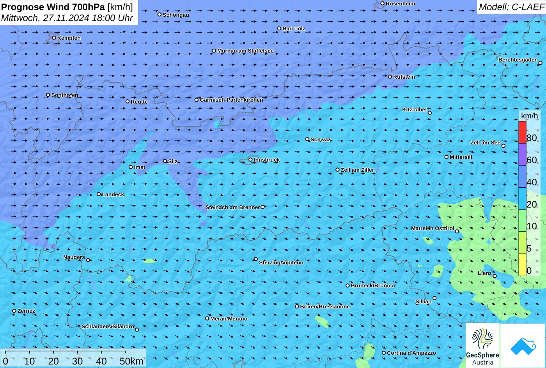Click the Schongau label
Screen dimensions: 546x368
pos(176,15)
